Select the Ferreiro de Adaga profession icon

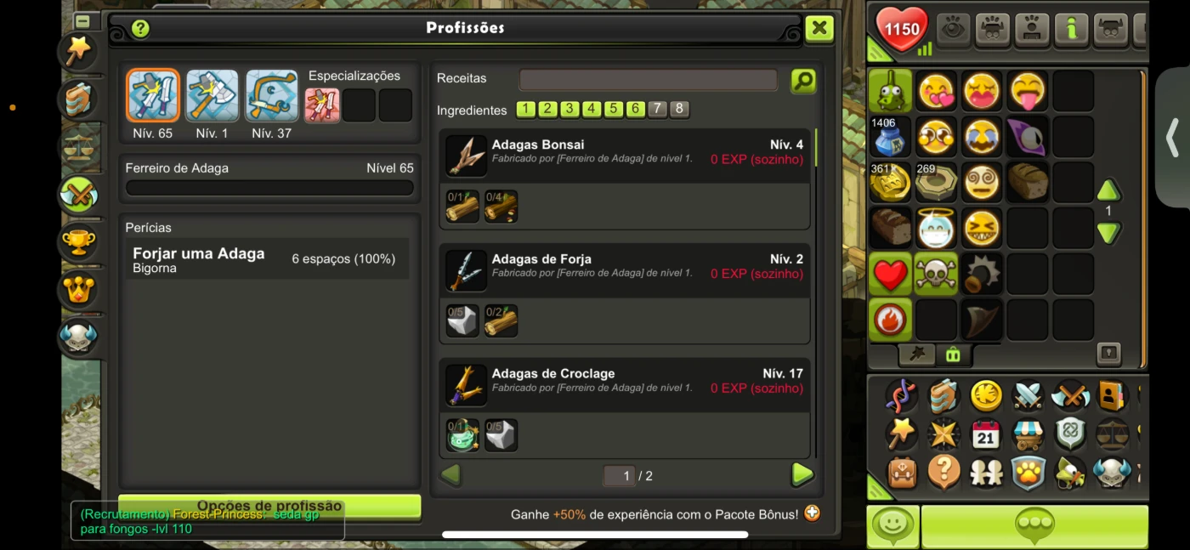coord(153,95)
